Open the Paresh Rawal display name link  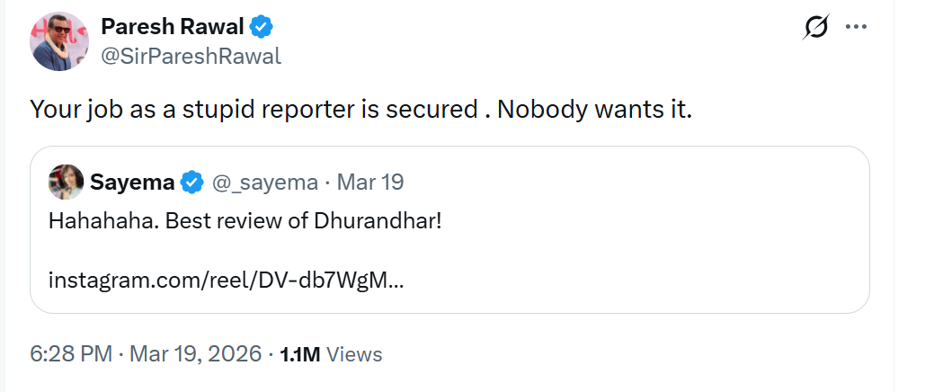171,27
